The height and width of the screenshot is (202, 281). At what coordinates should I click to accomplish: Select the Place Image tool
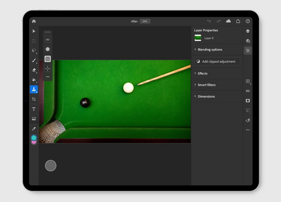point(34,119)
